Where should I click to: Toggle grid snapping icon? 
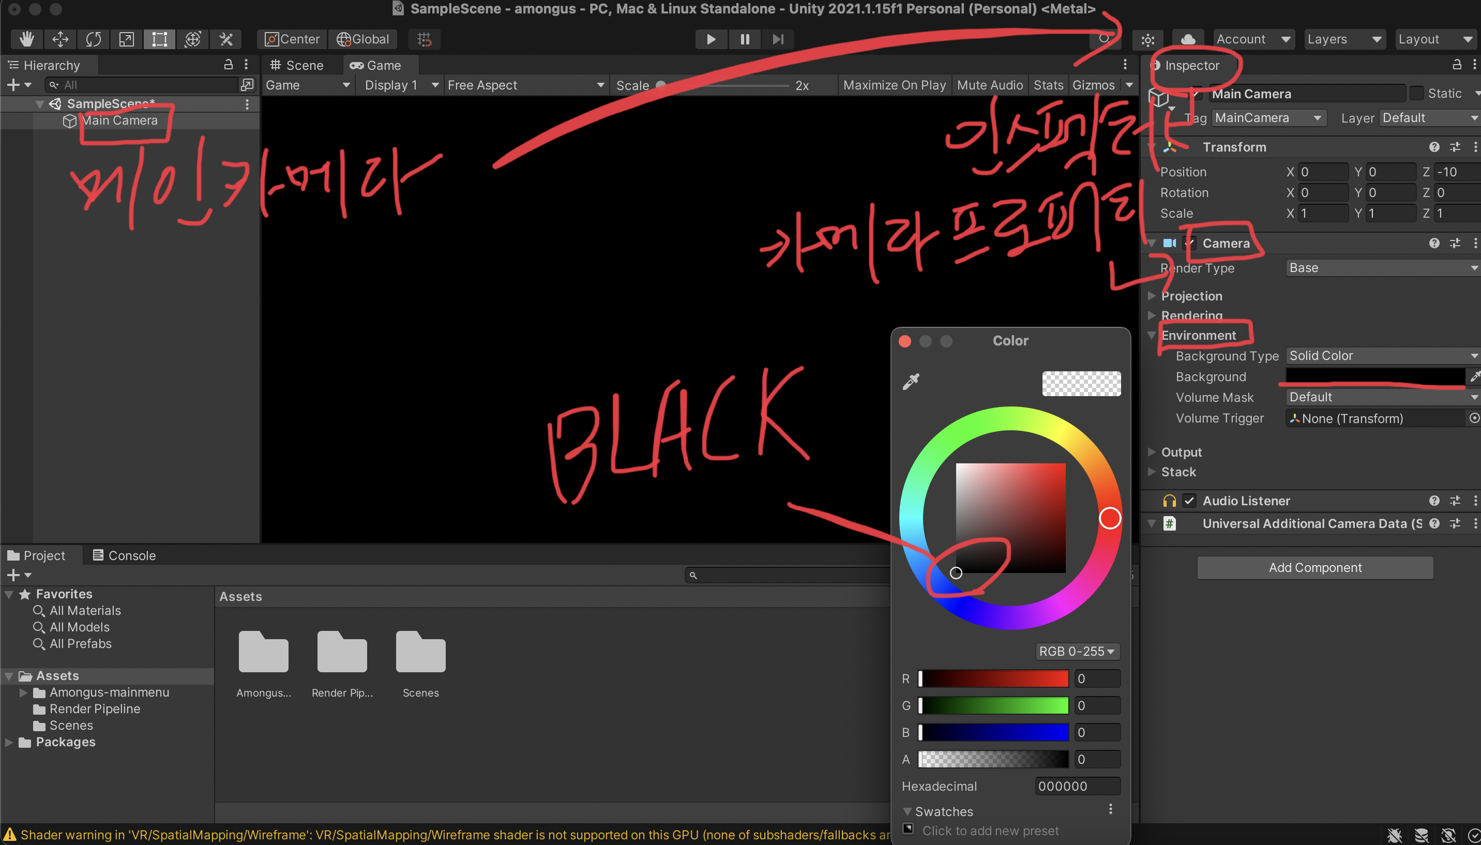tap(424, 39)
